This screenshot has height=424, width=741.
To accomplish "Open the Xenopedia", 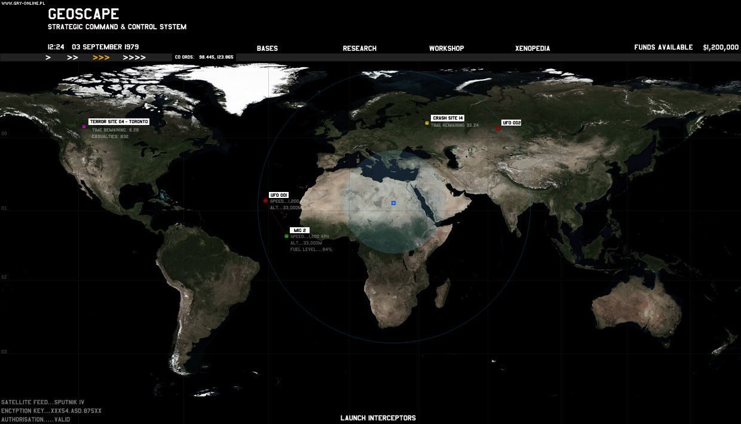I will (x=532, y=48).
